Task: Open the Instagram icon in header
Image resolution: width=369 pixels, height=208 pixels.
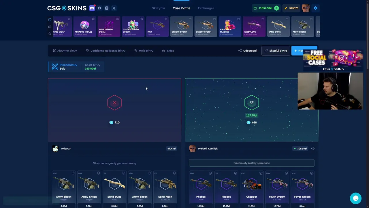Action: pyautogui.click(x=107, y=8)
